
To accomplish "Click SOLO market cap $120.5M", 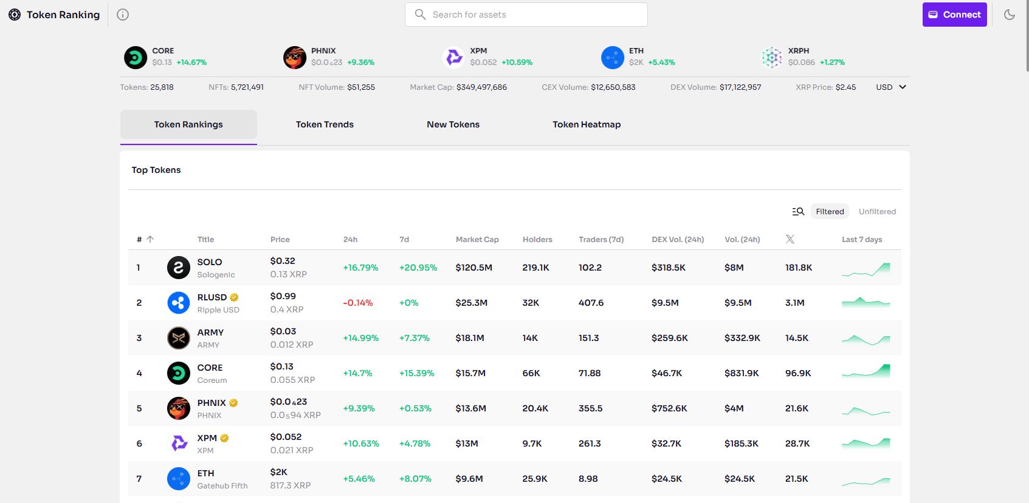I will click(x=474, y=268).
